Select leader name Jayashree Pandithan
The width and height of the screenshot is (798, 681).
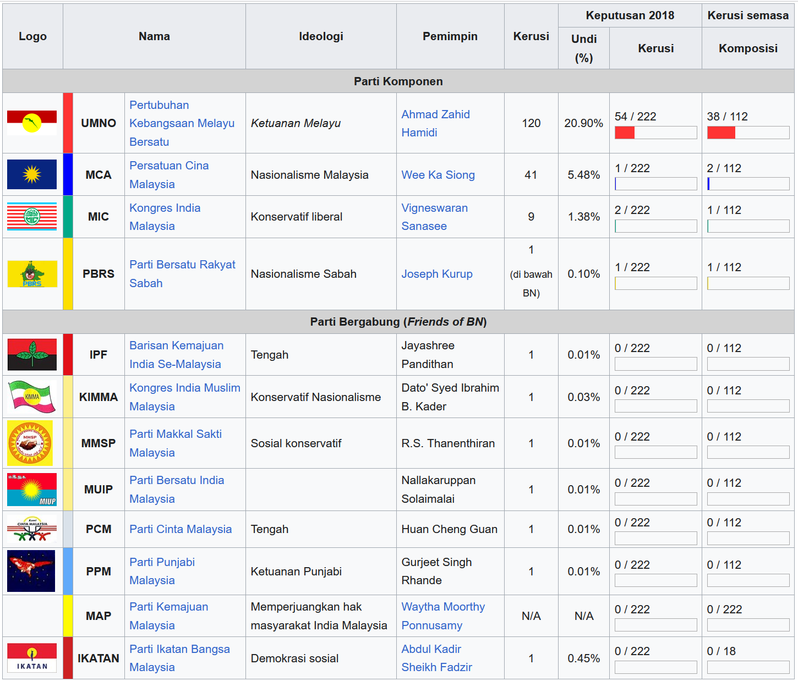pyautogui.click(x=428, y=355)
